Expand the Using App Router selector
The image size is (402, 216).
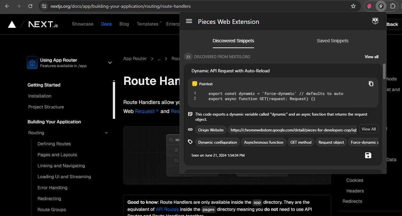tap(110, 62)
